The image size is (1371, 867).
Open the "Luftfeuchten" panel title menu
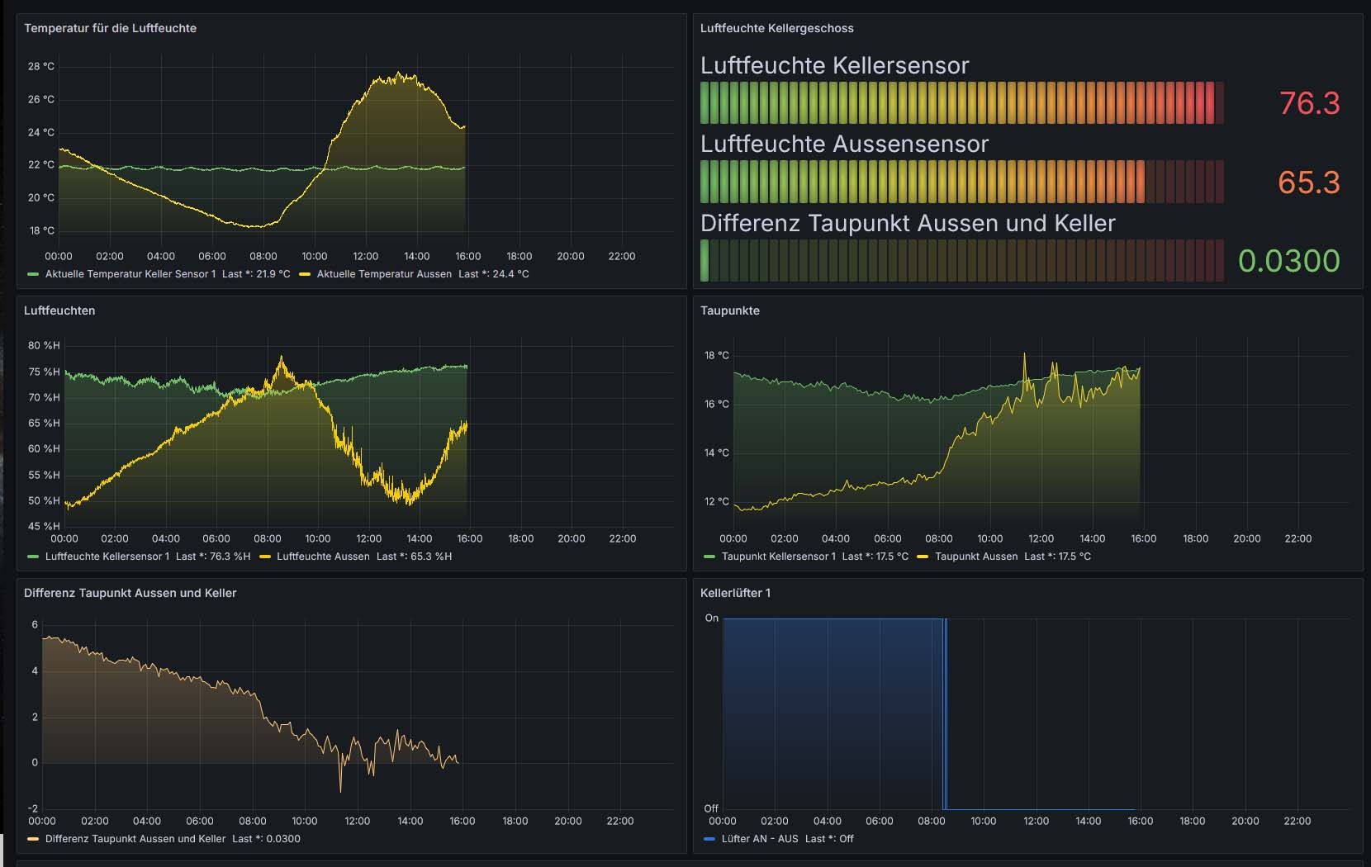tap(59, 310)
